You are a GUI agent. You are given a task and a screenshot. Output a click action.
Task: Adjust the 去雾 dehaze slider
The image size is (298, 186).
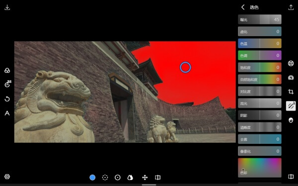coord(260,139)
